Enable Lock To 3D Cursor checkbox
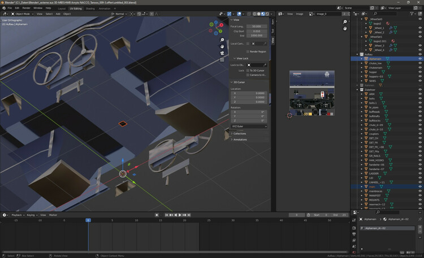Viewport: 424px width, 258px height. [x=248, y=71]
